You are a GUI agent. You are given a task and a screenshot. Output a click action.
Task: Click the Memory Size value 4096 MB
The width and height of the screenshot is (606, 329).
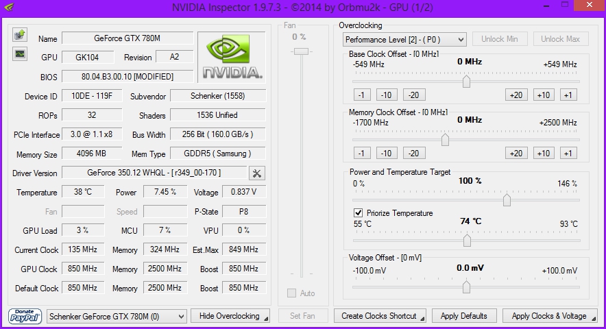click(x=92, y=154)
